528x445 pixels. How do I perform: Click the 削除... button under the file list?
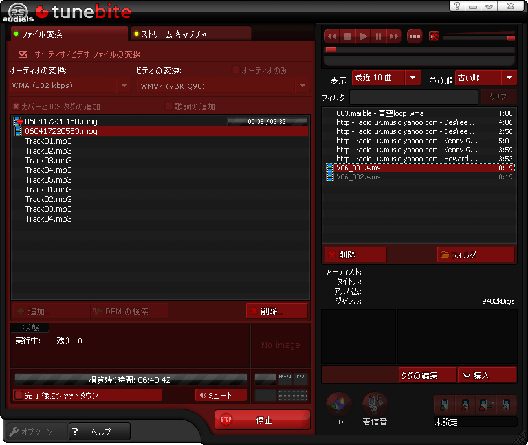pyautogui.click(x=277, y=311)
